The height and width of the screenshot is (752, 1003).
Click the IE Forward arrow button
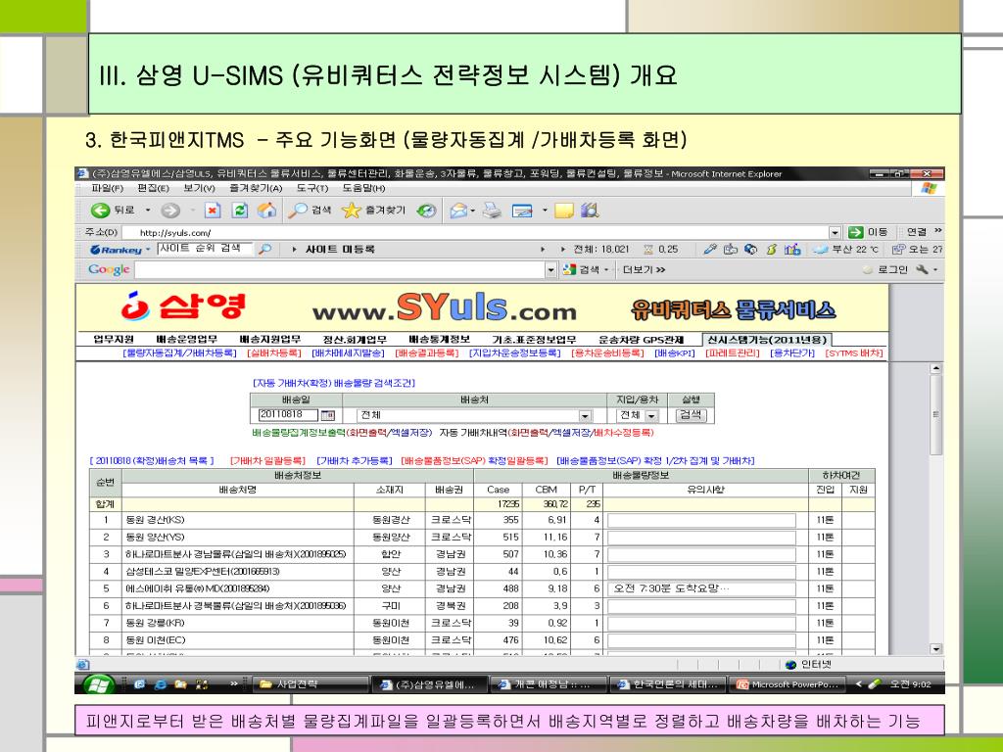pos(170,211)
